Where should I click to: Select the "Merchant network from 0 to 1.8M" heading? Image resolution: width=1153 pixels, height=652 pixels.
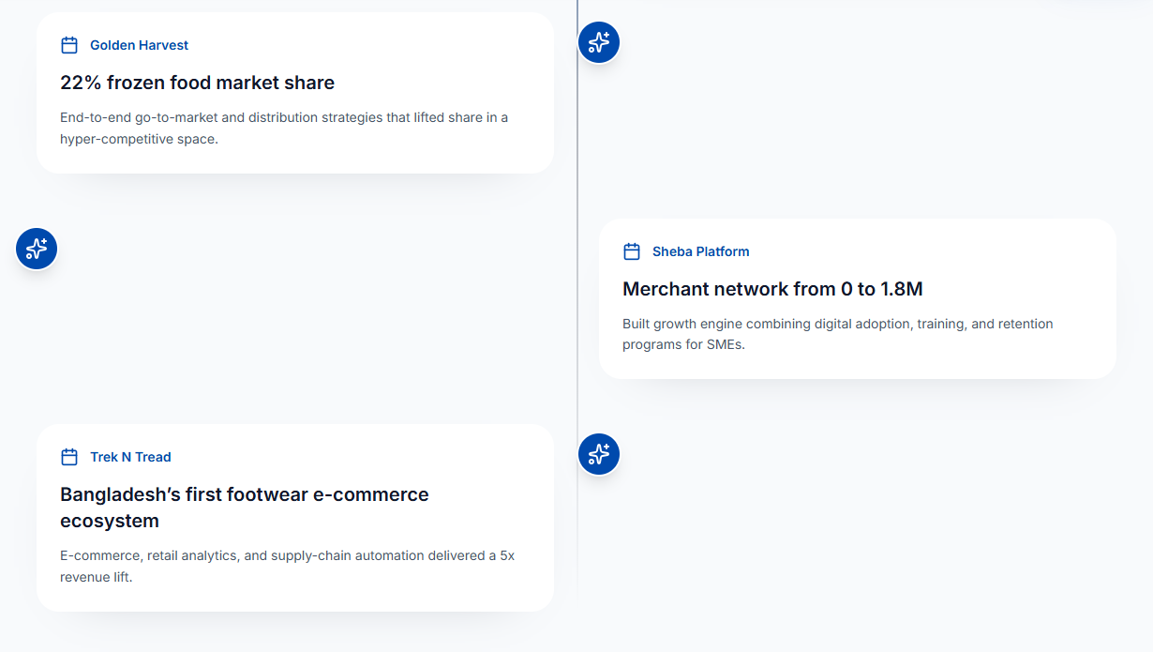(772, 289)
